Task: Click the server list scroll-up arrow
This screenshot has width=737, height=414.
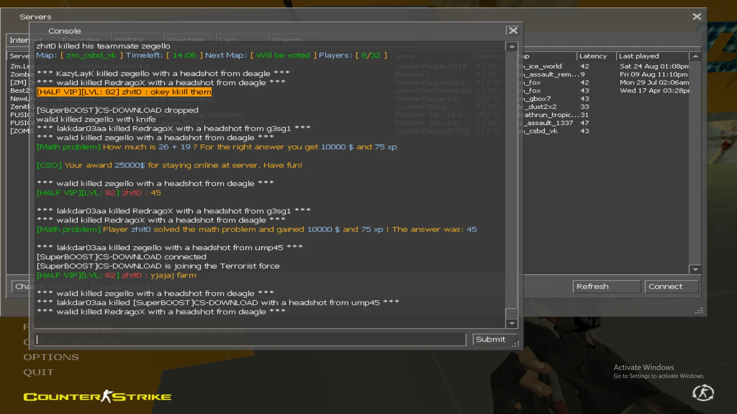Action: [695, 56]
